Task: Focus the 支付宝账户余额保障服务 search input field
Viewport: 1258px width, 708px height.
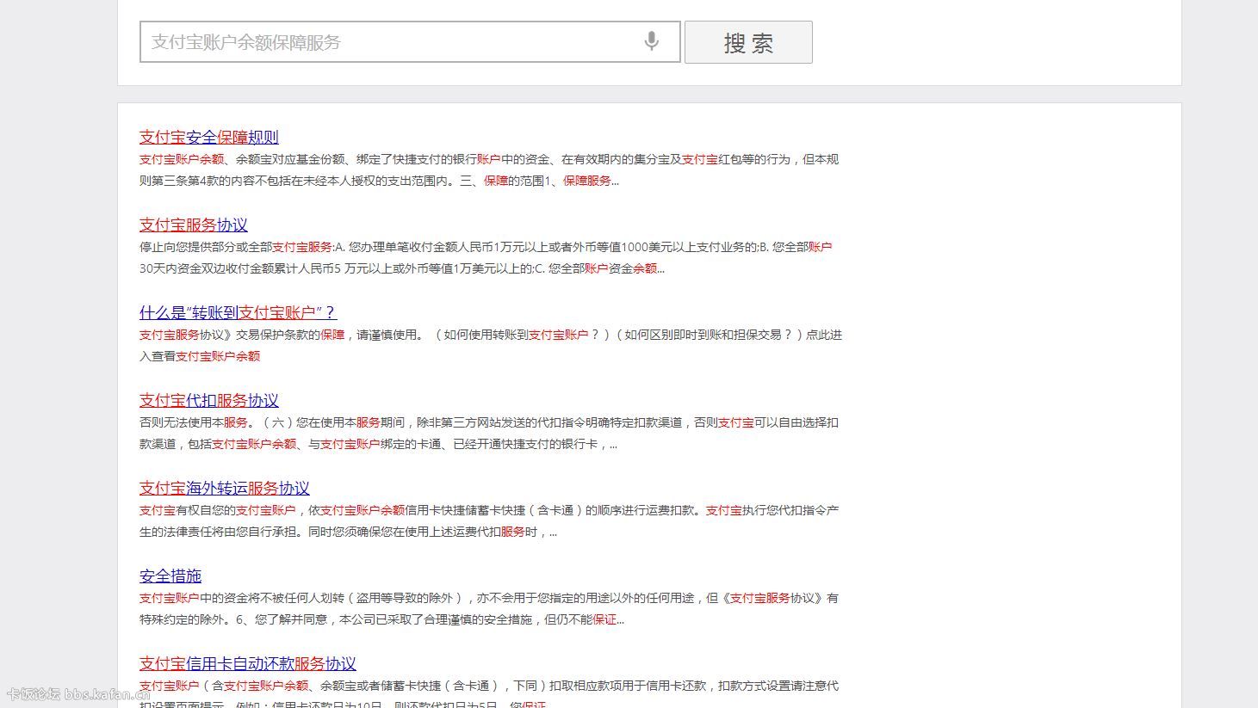Action: click(410, 42)
